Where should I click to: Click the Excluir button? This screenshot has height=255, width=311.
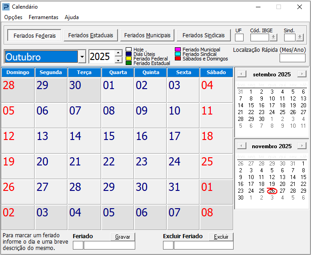221,237
